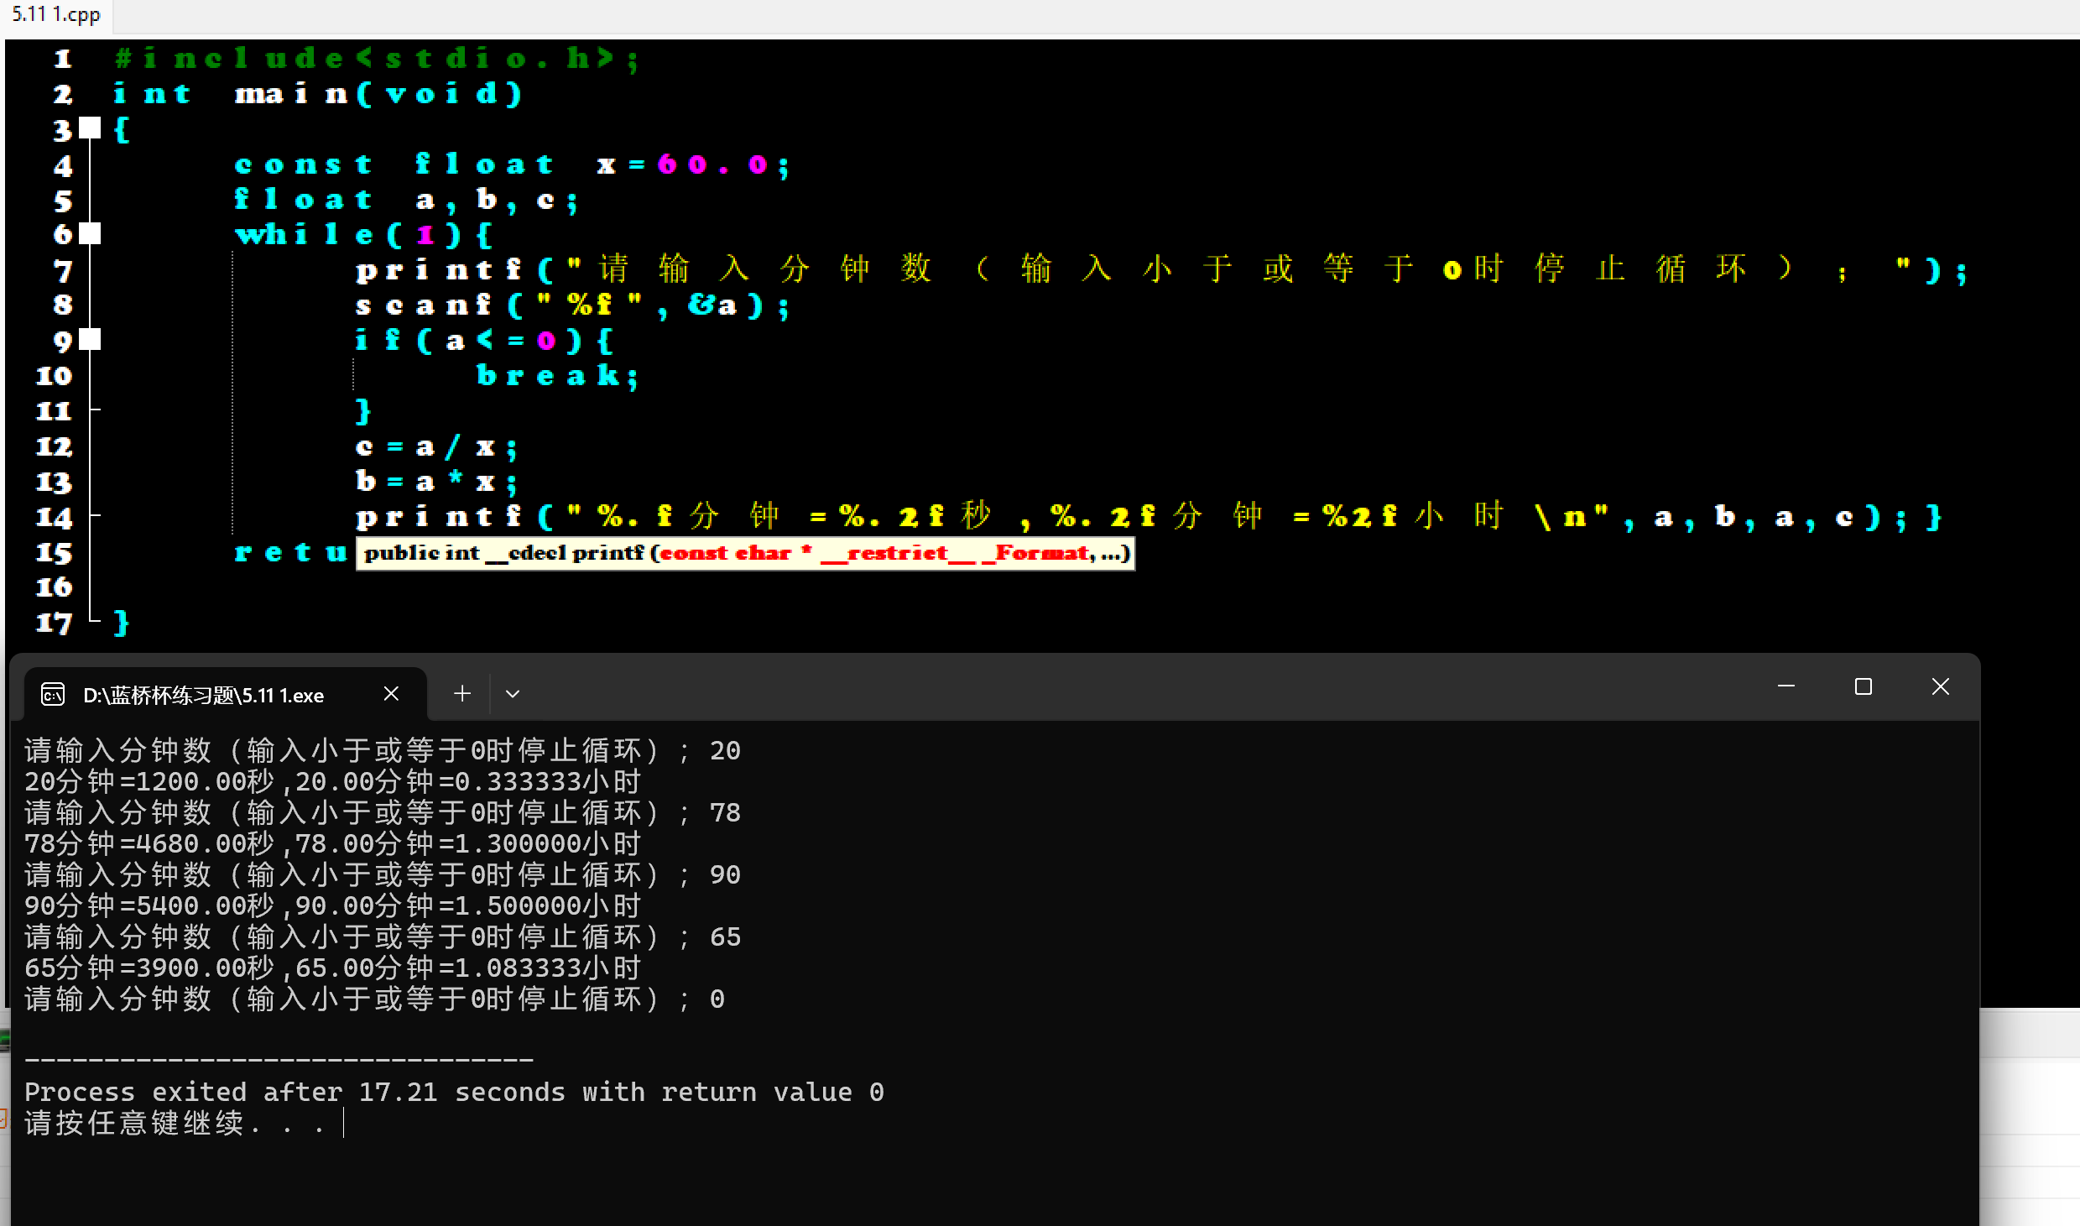
Task: Select the 5.11 1.cpp editor tab
Action: coord(55,15)
